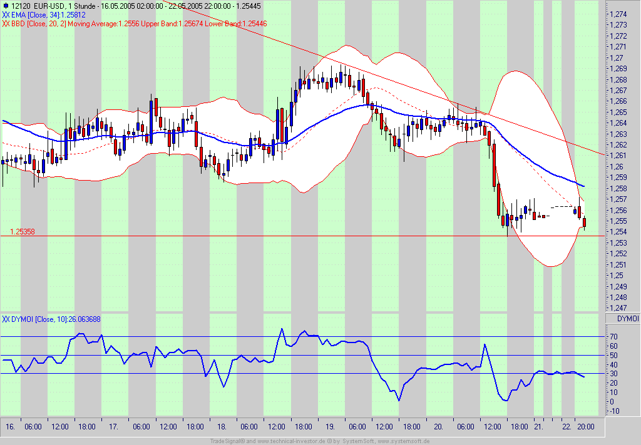The image size is (641, 445).
Task: Click the 20:00 marker on time axis
Action: [x=585, y=427]
